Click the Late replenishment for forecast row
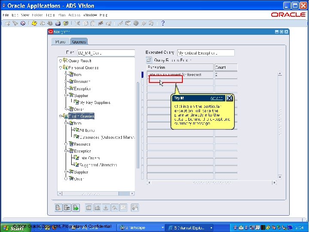309x232 pixels. point(180,75)
